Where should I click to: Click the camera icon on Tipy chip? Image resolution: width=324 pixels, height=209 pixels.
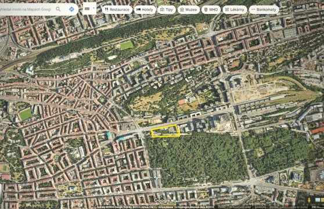pos(162,9)
